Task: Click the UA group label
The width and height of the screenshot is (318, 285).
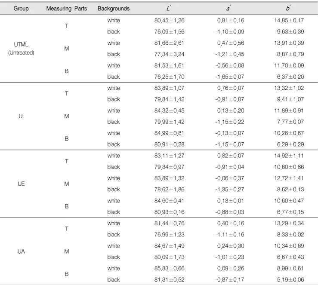Action: 21,251
